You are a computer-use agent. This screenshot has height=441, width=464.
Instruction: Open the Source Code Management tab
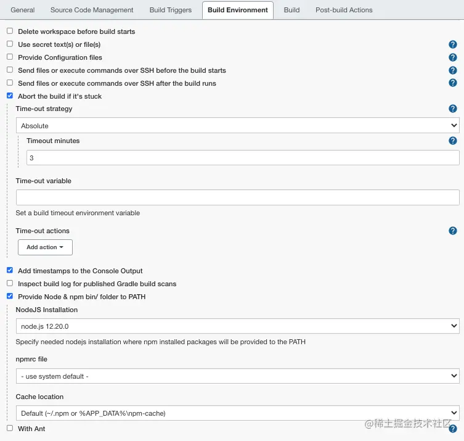click(92, 10)
